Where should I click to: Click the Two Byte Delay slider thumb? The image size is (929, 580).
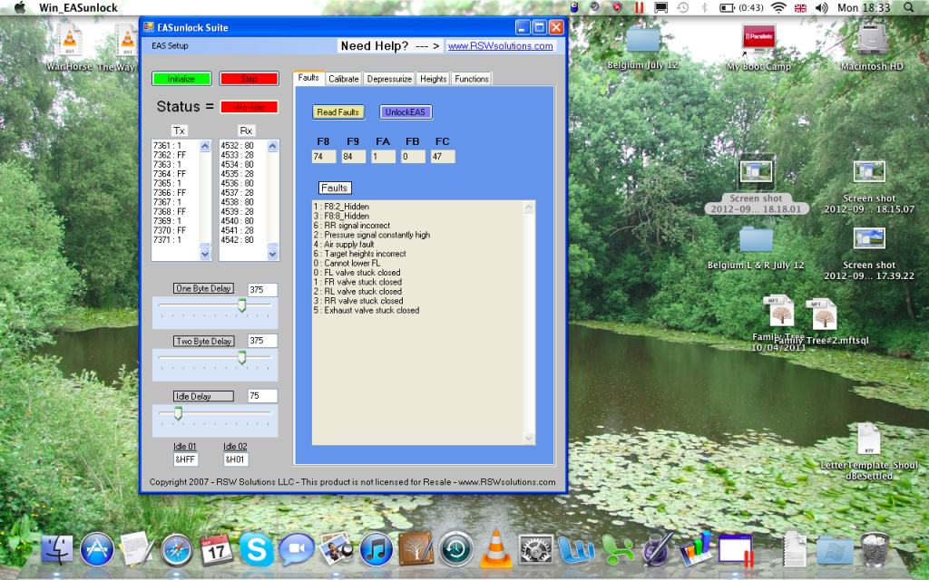tap(241, 357)
